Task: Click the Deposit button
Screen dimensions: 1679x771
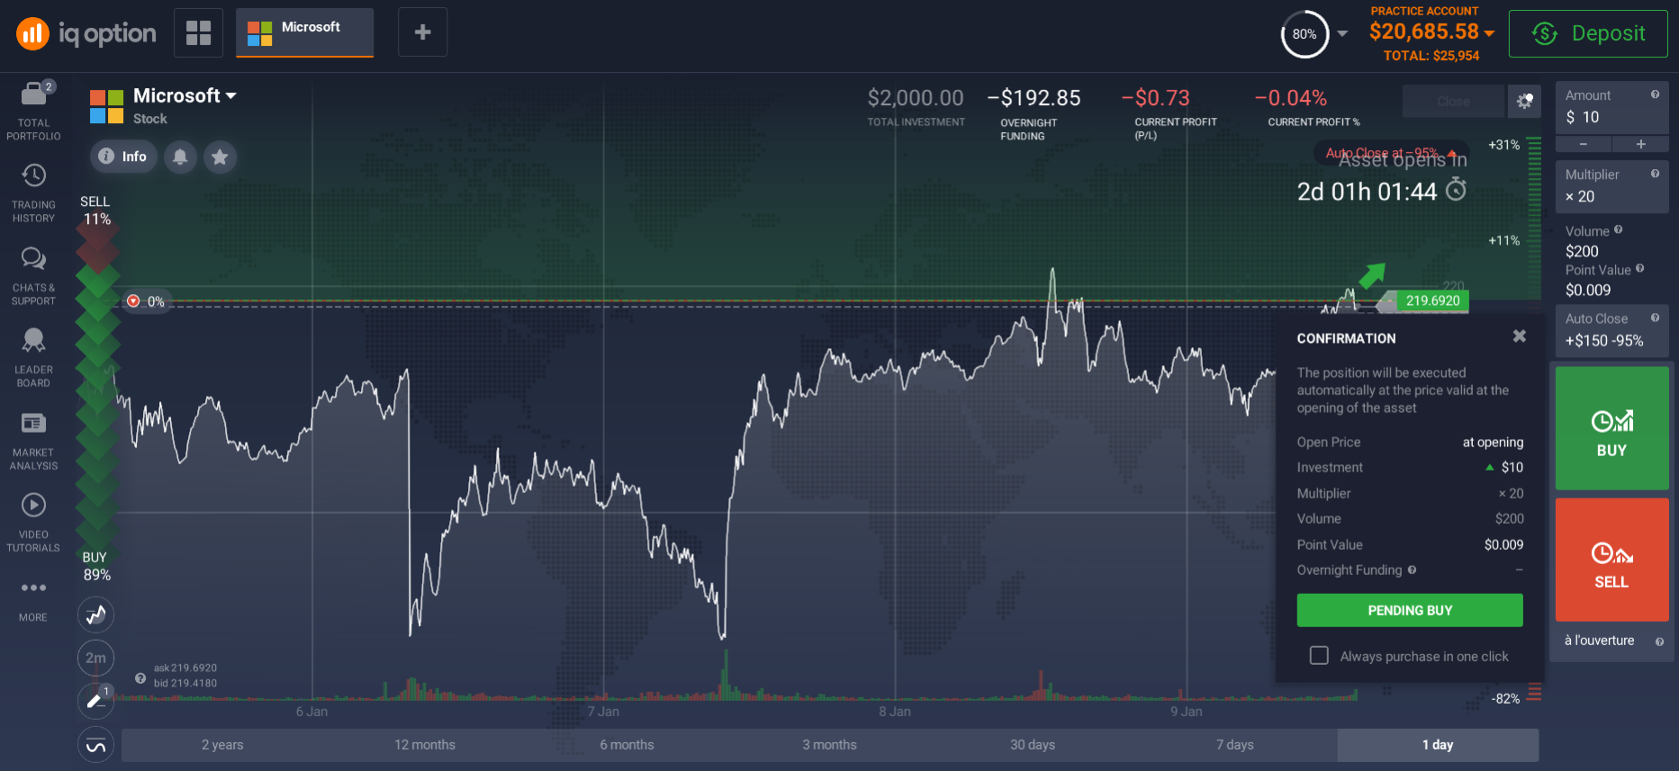Action: (1588, 33)
